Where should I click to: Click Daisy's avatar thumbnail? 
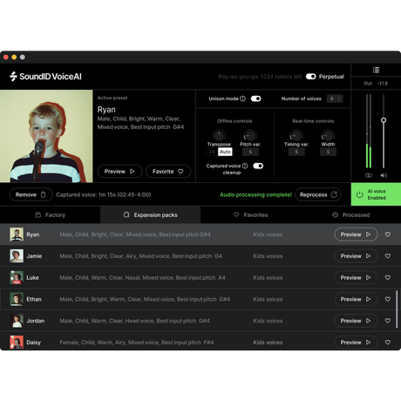click(x=17, y=343)
